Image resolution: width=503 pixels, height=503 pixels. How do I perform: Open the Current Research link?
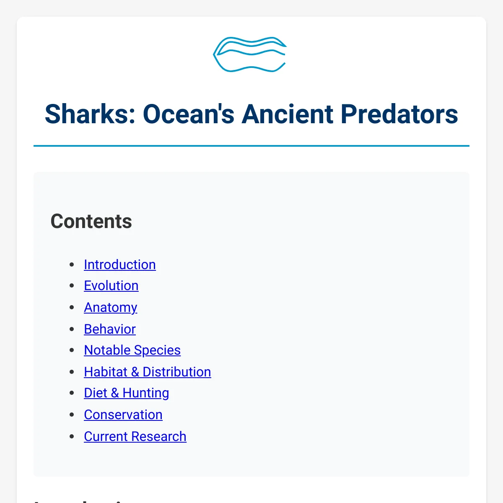pos(135,436)
